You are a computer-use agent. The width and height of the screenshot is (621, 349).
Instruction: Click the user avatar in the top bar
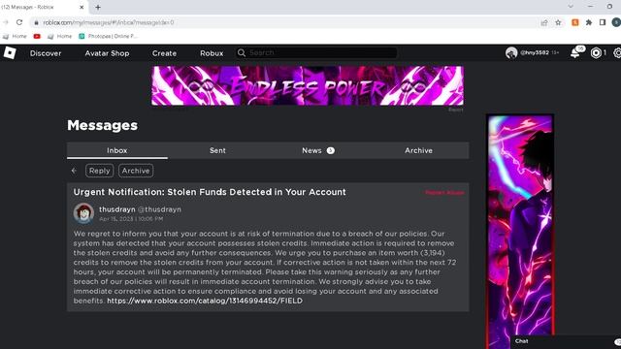tap(511, 52)
